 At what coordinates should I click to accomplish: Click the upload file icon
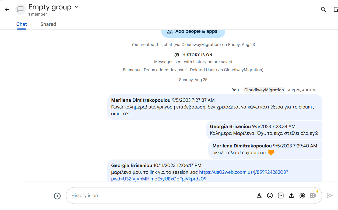tap(291, 195)
